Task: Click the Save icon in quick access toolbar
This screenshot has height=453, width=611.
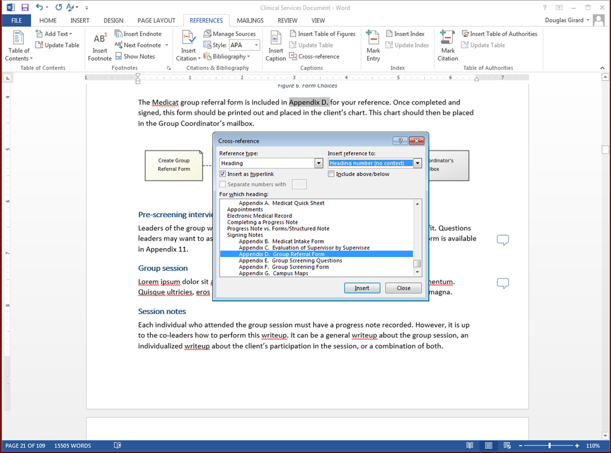Action: (25, 7)
